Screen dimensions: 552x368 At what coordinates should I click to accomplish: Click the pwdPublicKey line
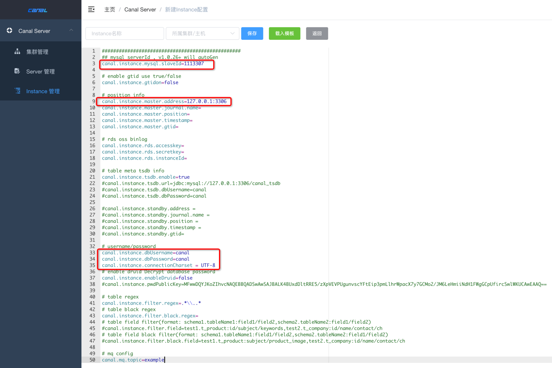[324, 284]
